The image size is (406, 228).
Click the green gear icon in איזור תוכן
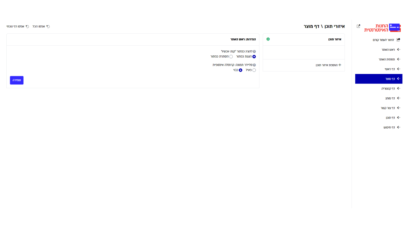point(268,39)
